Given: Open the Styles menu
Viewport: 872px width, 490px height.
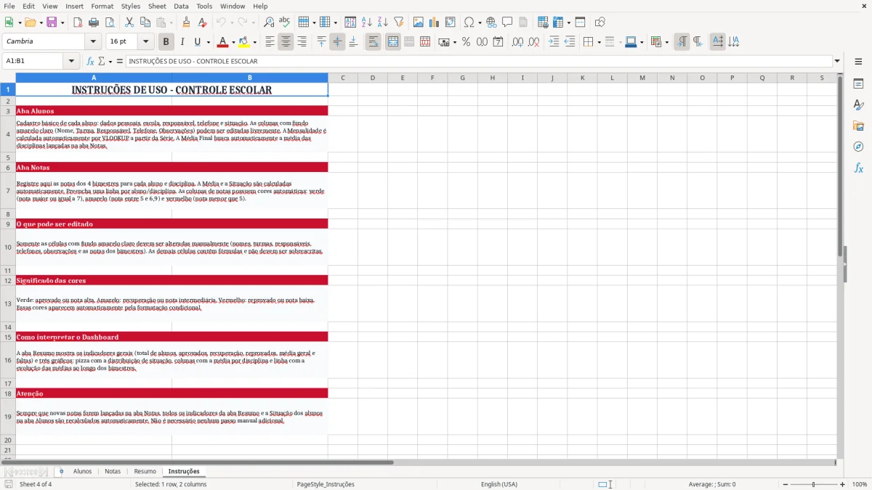Looking at the screenshot, I should pyautogui.click(x=131, y=6).
